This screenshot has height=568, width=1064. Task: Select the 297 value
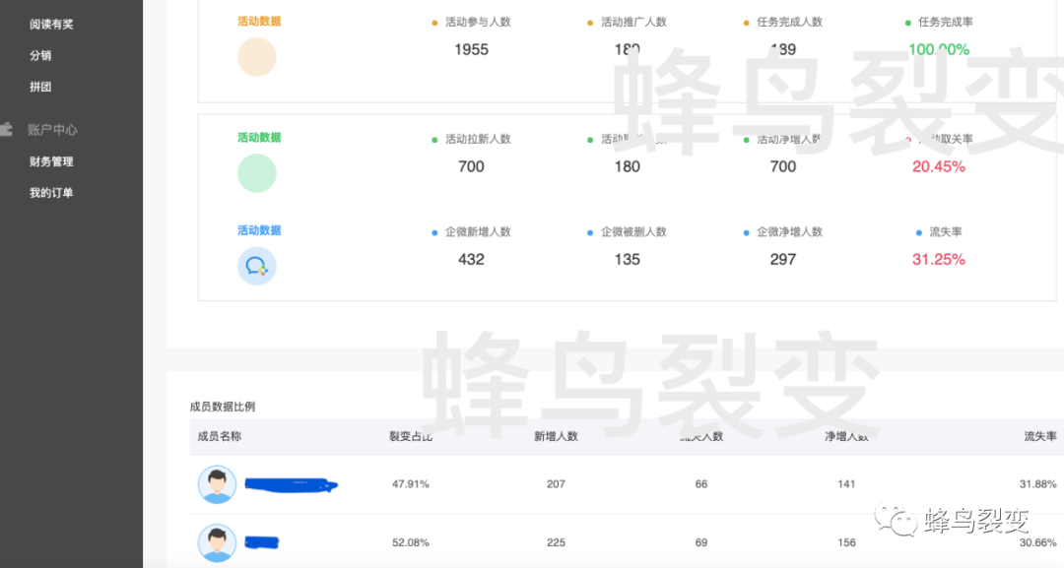783,260
